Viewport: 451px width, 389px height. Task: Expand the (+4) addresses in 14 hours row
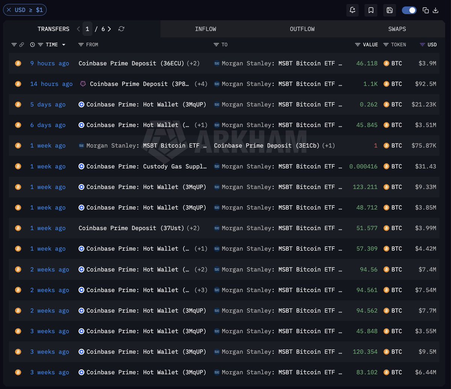(x=201, y=84)
